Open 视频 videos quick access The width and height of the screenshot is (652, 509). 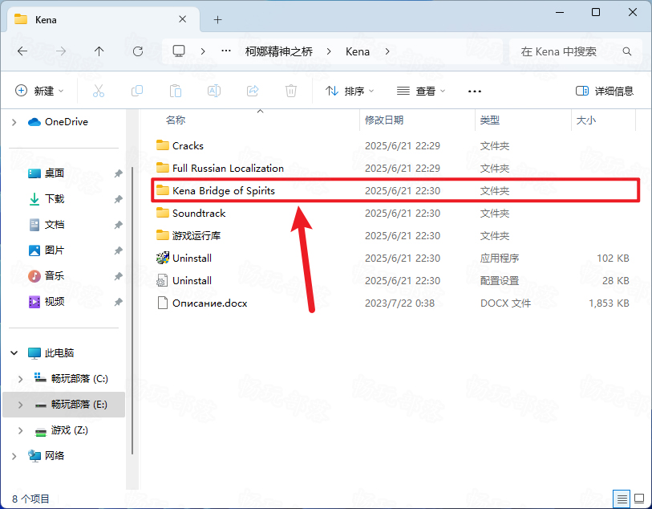tap(47, 301)
